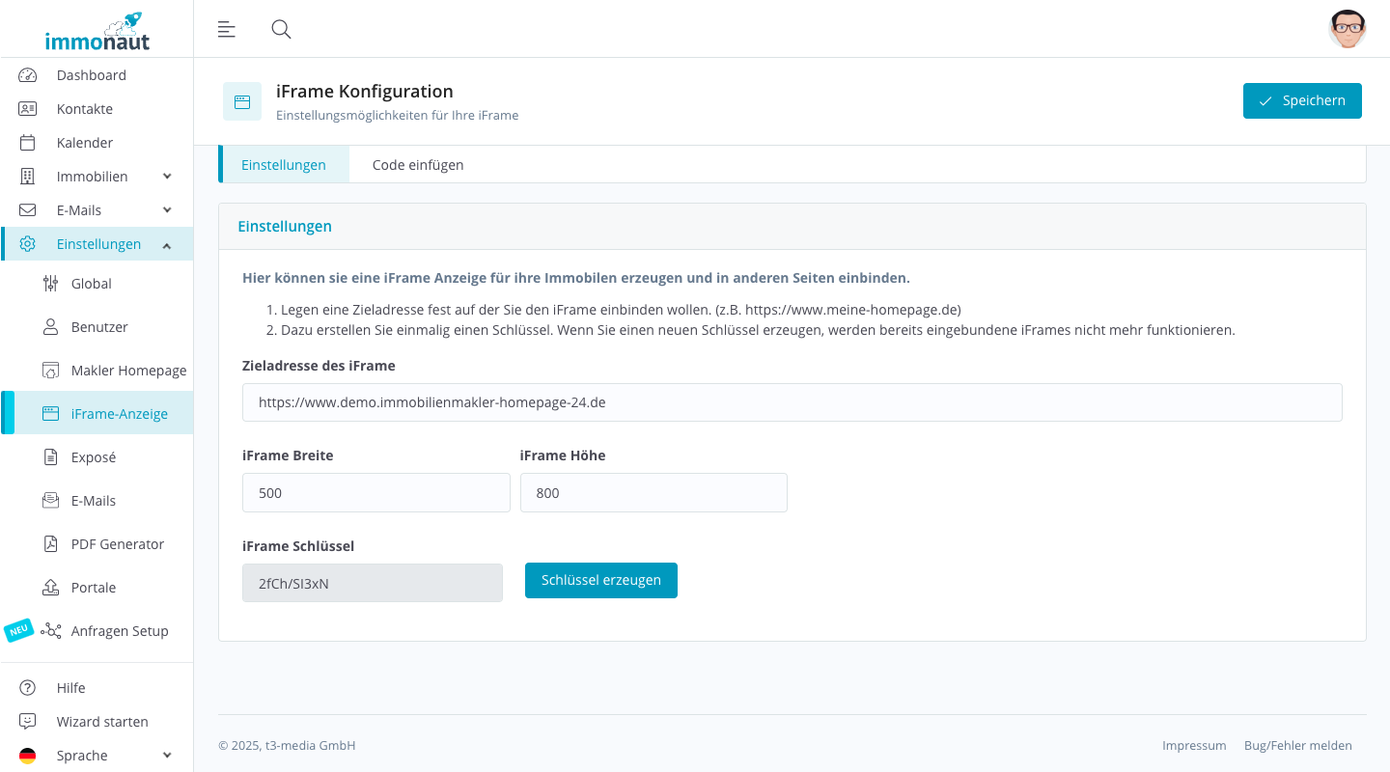Select the Einstellungen tab
1390x772 pixels.
pos(284,165)
